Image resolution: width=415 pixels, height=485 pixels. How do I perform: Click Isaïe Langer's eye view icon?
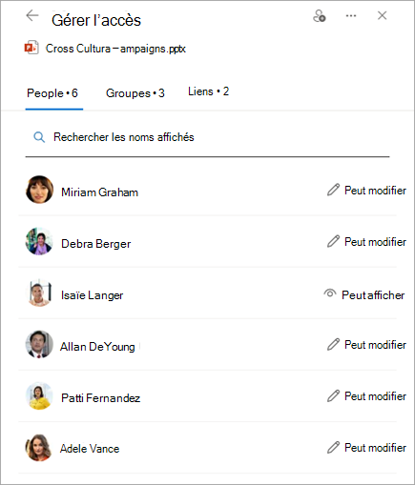coord(330,293)
